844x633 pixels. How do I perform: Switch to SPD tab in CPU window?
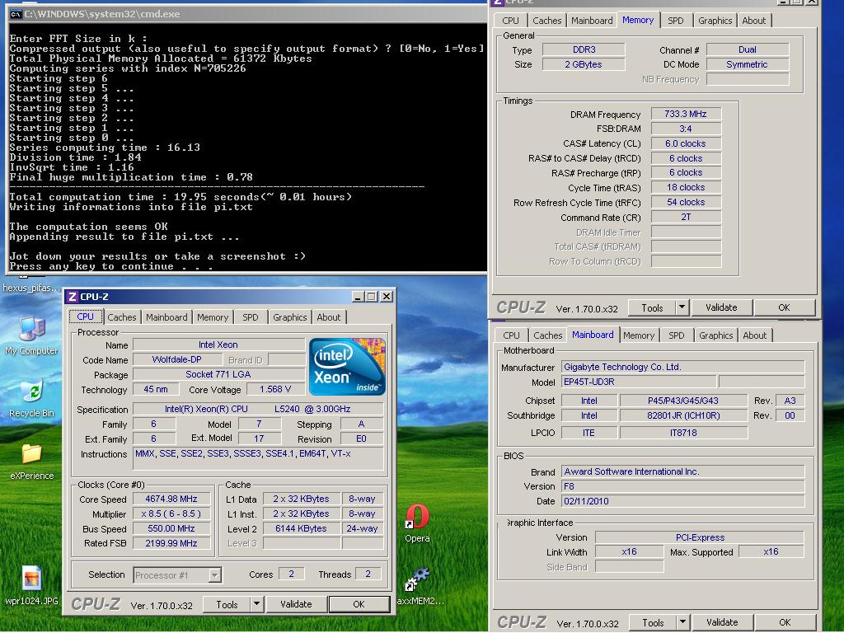pyautogui.click(x=251, y=317)
